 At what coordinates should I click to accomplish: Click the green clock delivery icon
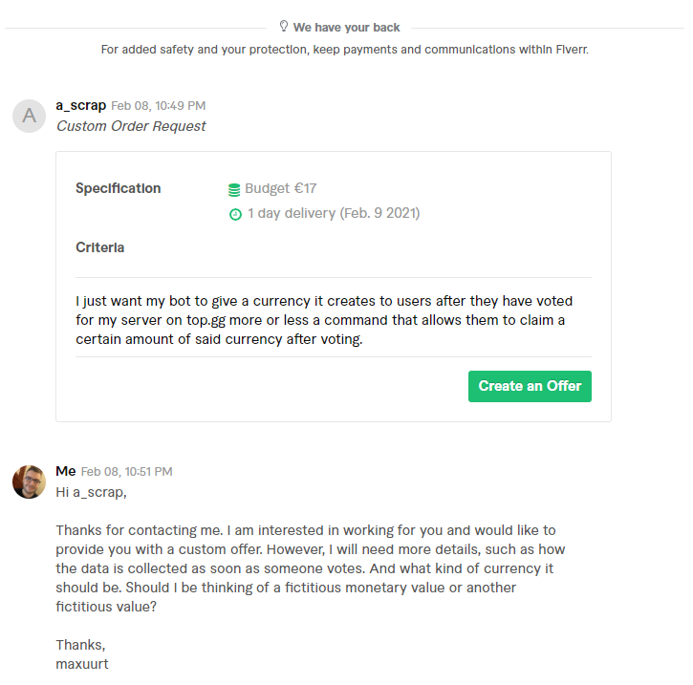[x=235, y=214]
